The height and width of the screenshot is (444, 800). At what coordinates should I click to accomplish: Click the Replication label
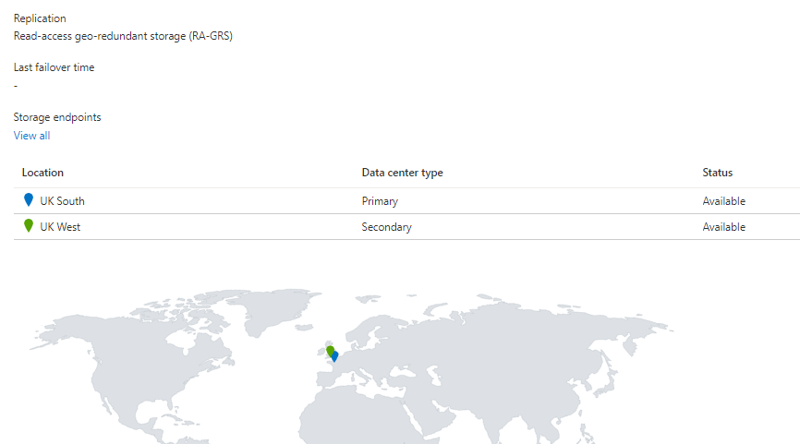pos(40,18)
